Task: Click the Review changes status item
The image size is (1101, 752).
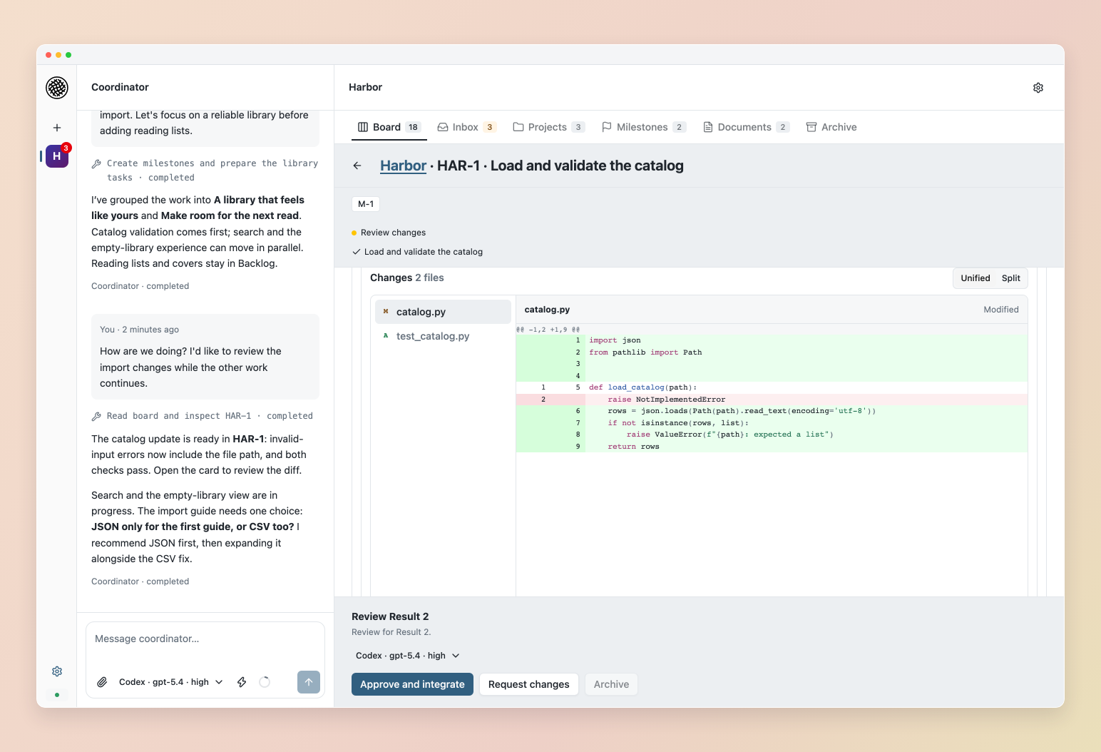Action: [389, 233]
